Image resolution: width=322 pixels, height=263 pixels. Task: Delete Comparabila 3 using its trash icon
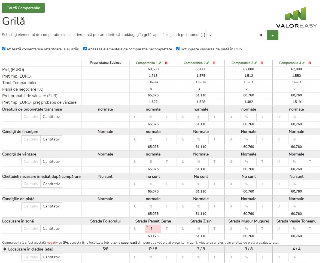[262, 63]
